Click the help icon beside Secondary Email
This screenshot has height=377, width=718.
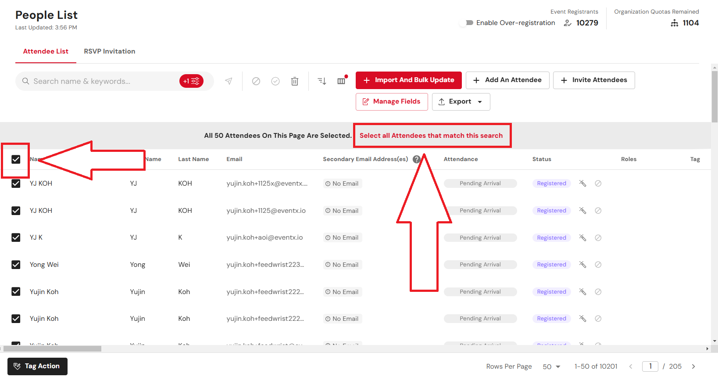[x=417, y=159]
